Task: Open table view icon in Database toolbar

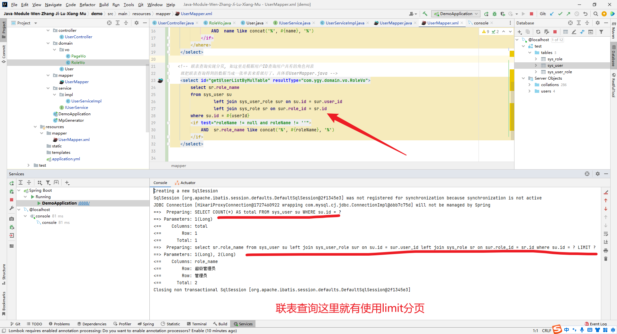Action: click(566, 32)
